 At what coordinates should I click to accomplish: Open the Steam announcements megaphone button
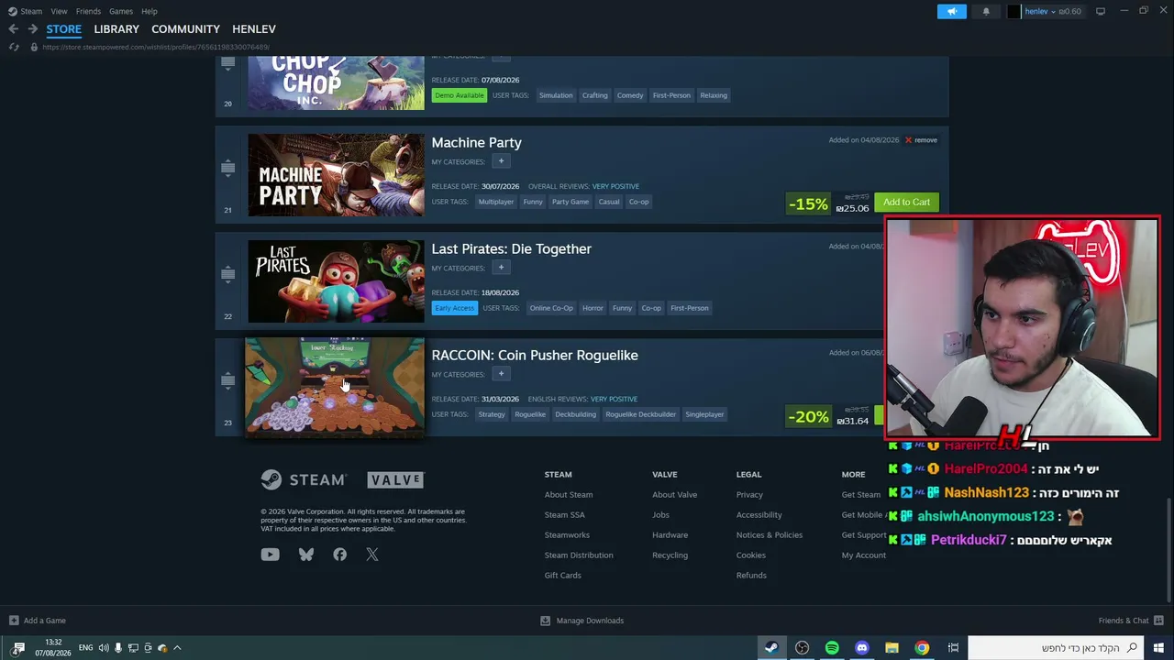[952, 11]
